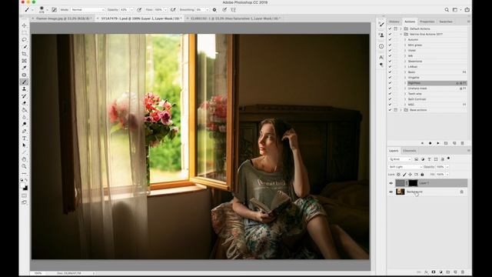Open brush Mode Normal dropdown
The image size is (492, 277).
click(x=88, y=10)
